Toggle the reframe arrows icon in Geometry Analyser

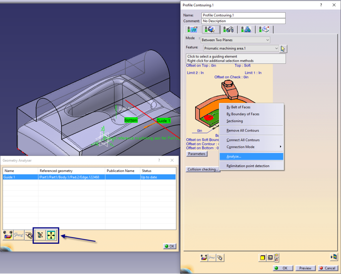click(52, 235)
